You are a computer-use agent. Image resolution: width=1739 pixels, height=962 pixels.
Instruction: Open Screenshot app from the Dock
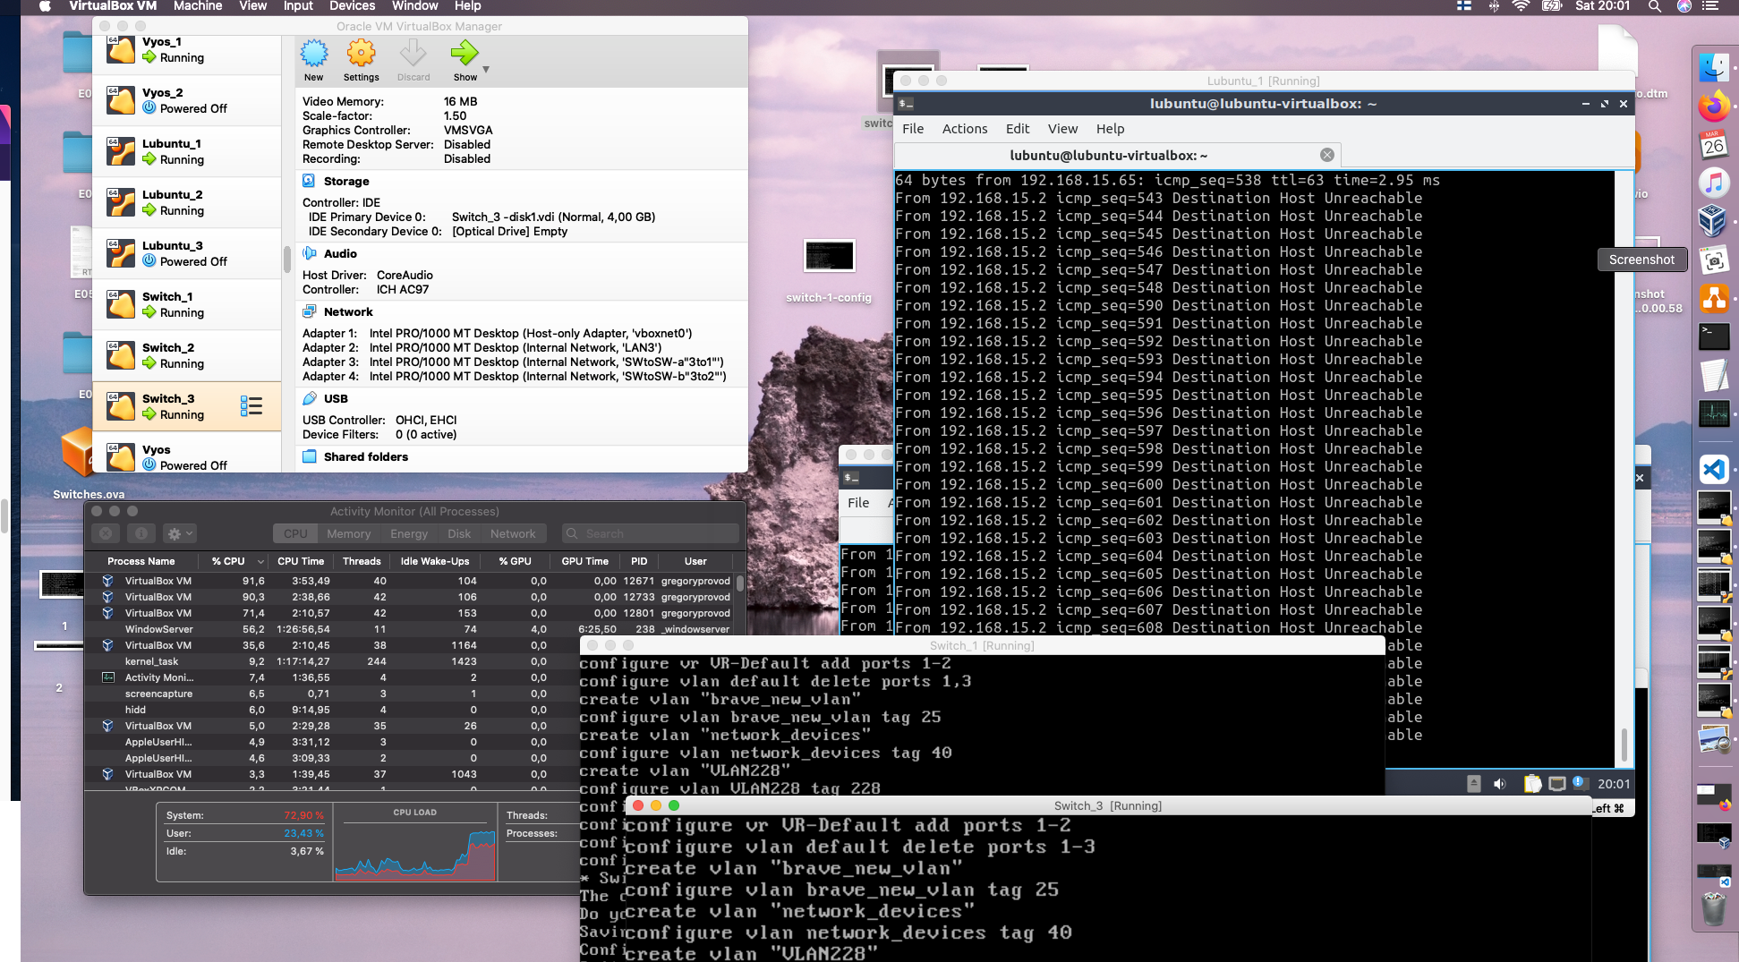[1714, 260]
